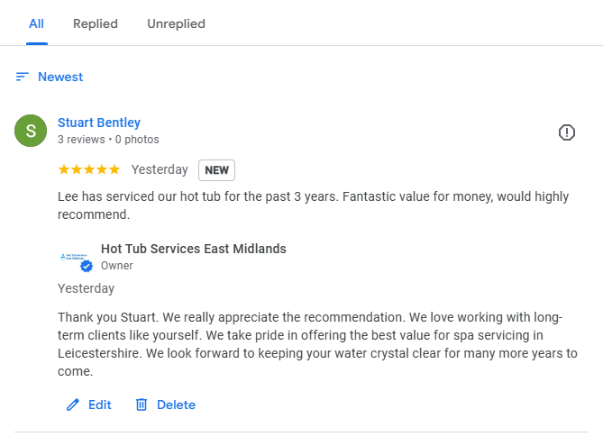
Task: Open Stuart Bentley's profile name link
Action: [x=99, y=123]
